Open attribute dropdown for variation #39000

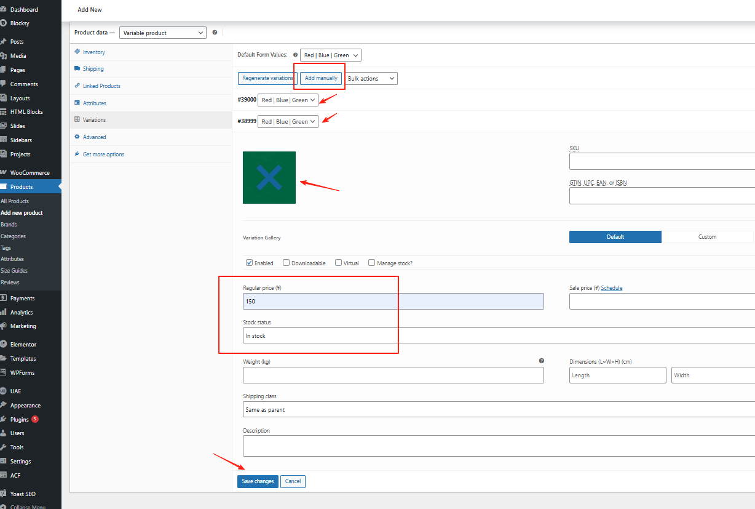tap(287, 100)
